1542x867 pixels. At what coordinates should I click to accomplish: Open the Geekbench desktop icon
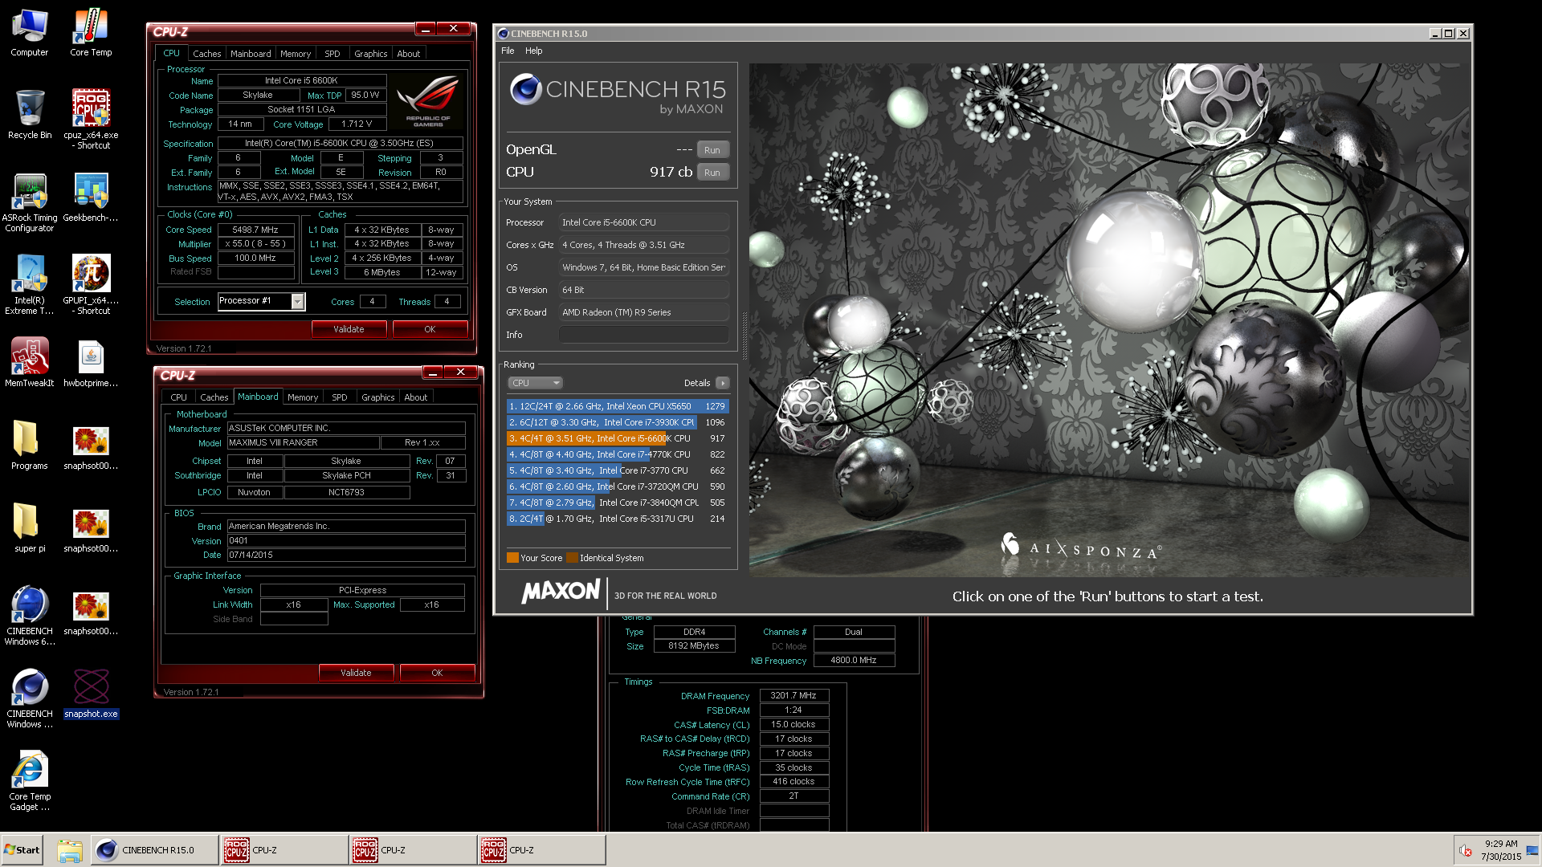[91, 197]
